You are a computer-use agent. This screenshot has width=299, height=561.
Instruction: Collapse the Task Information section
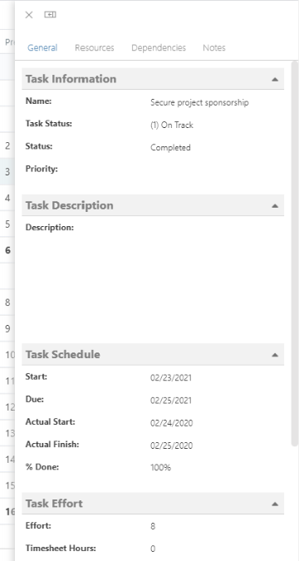(275, 79)
